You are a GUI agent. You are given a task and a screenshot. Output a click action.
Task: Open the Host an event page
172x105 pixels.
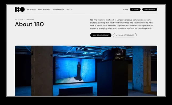pos(44,10)
